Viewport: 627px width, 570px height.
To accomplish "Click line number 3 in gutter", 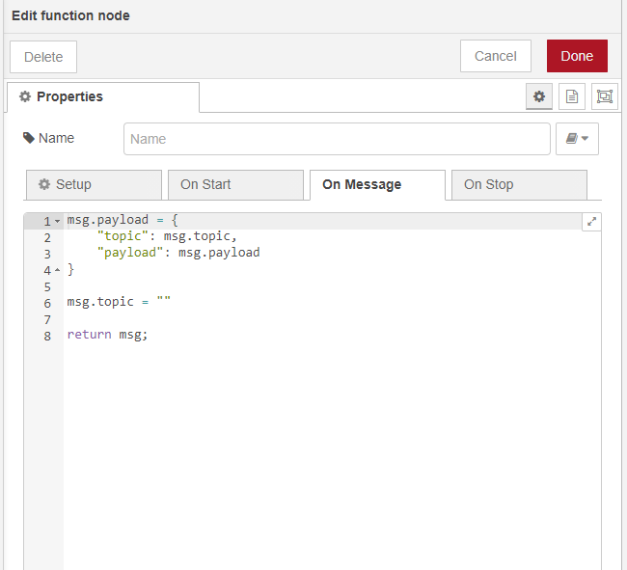I will (47, 254).
